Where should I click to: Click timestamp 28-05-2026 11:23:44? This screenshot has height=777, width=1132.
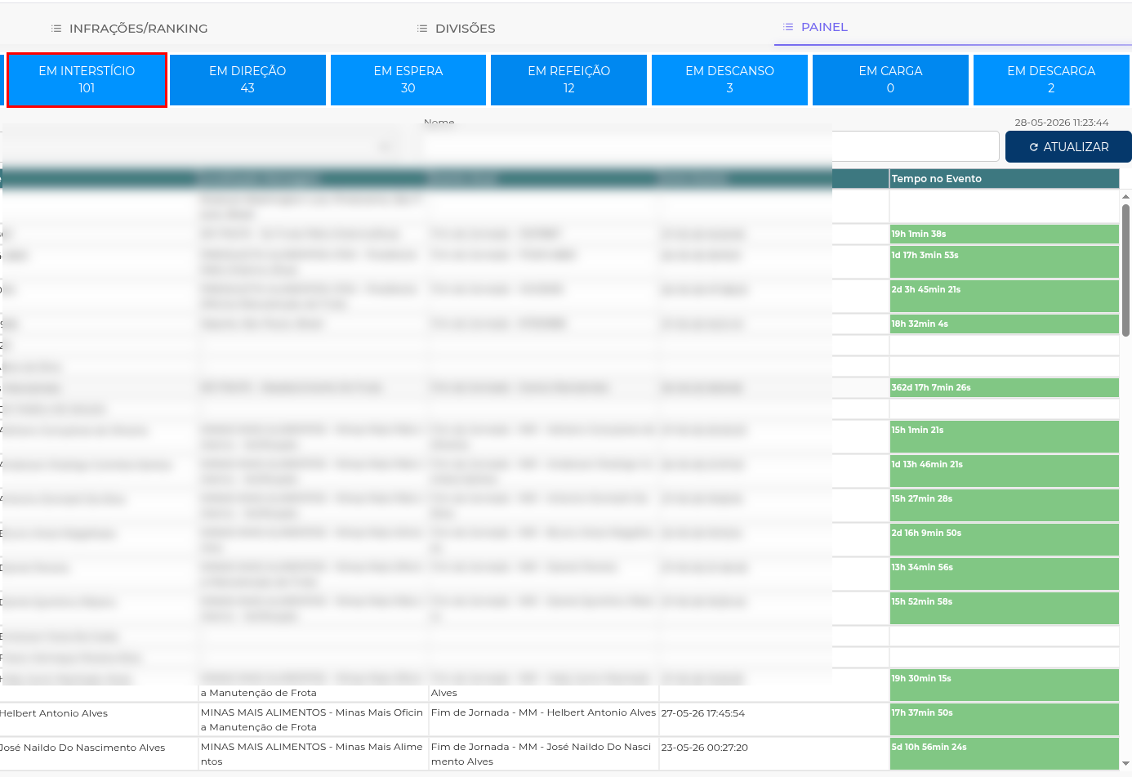tap(1061, 123)
